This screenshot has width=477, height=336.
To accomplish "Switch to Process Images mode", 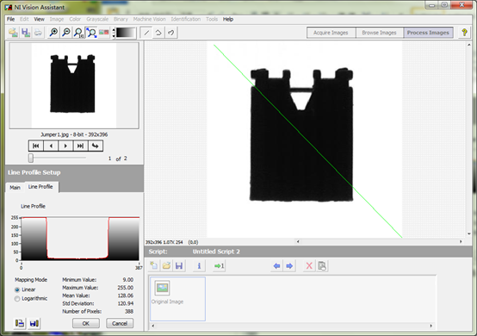I will [428, 33].
